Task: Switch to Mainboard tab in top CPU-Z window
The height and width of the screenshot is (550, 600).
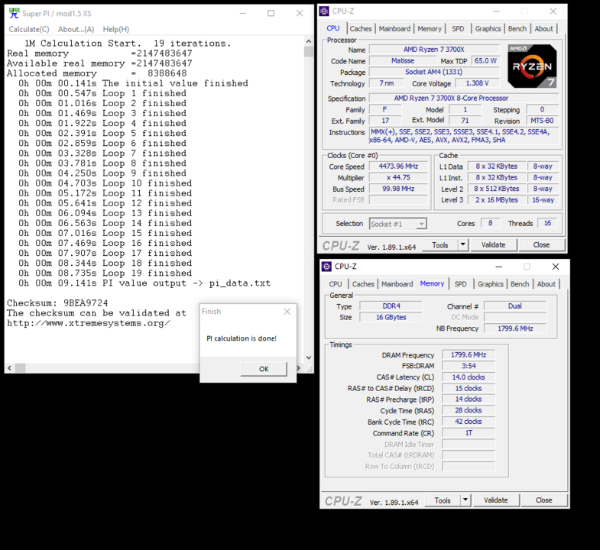Action: click(394, 29)
